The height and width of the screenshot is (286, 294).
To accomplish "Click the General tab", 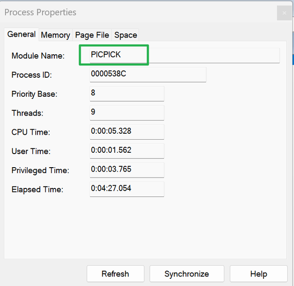I will (x=21, y=34).
